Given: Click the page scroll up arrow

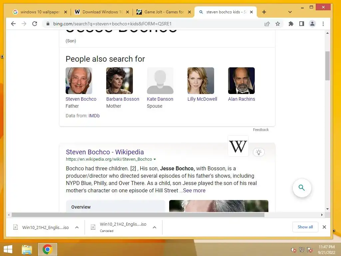Looking at the screenshot, I should (328, 33).
